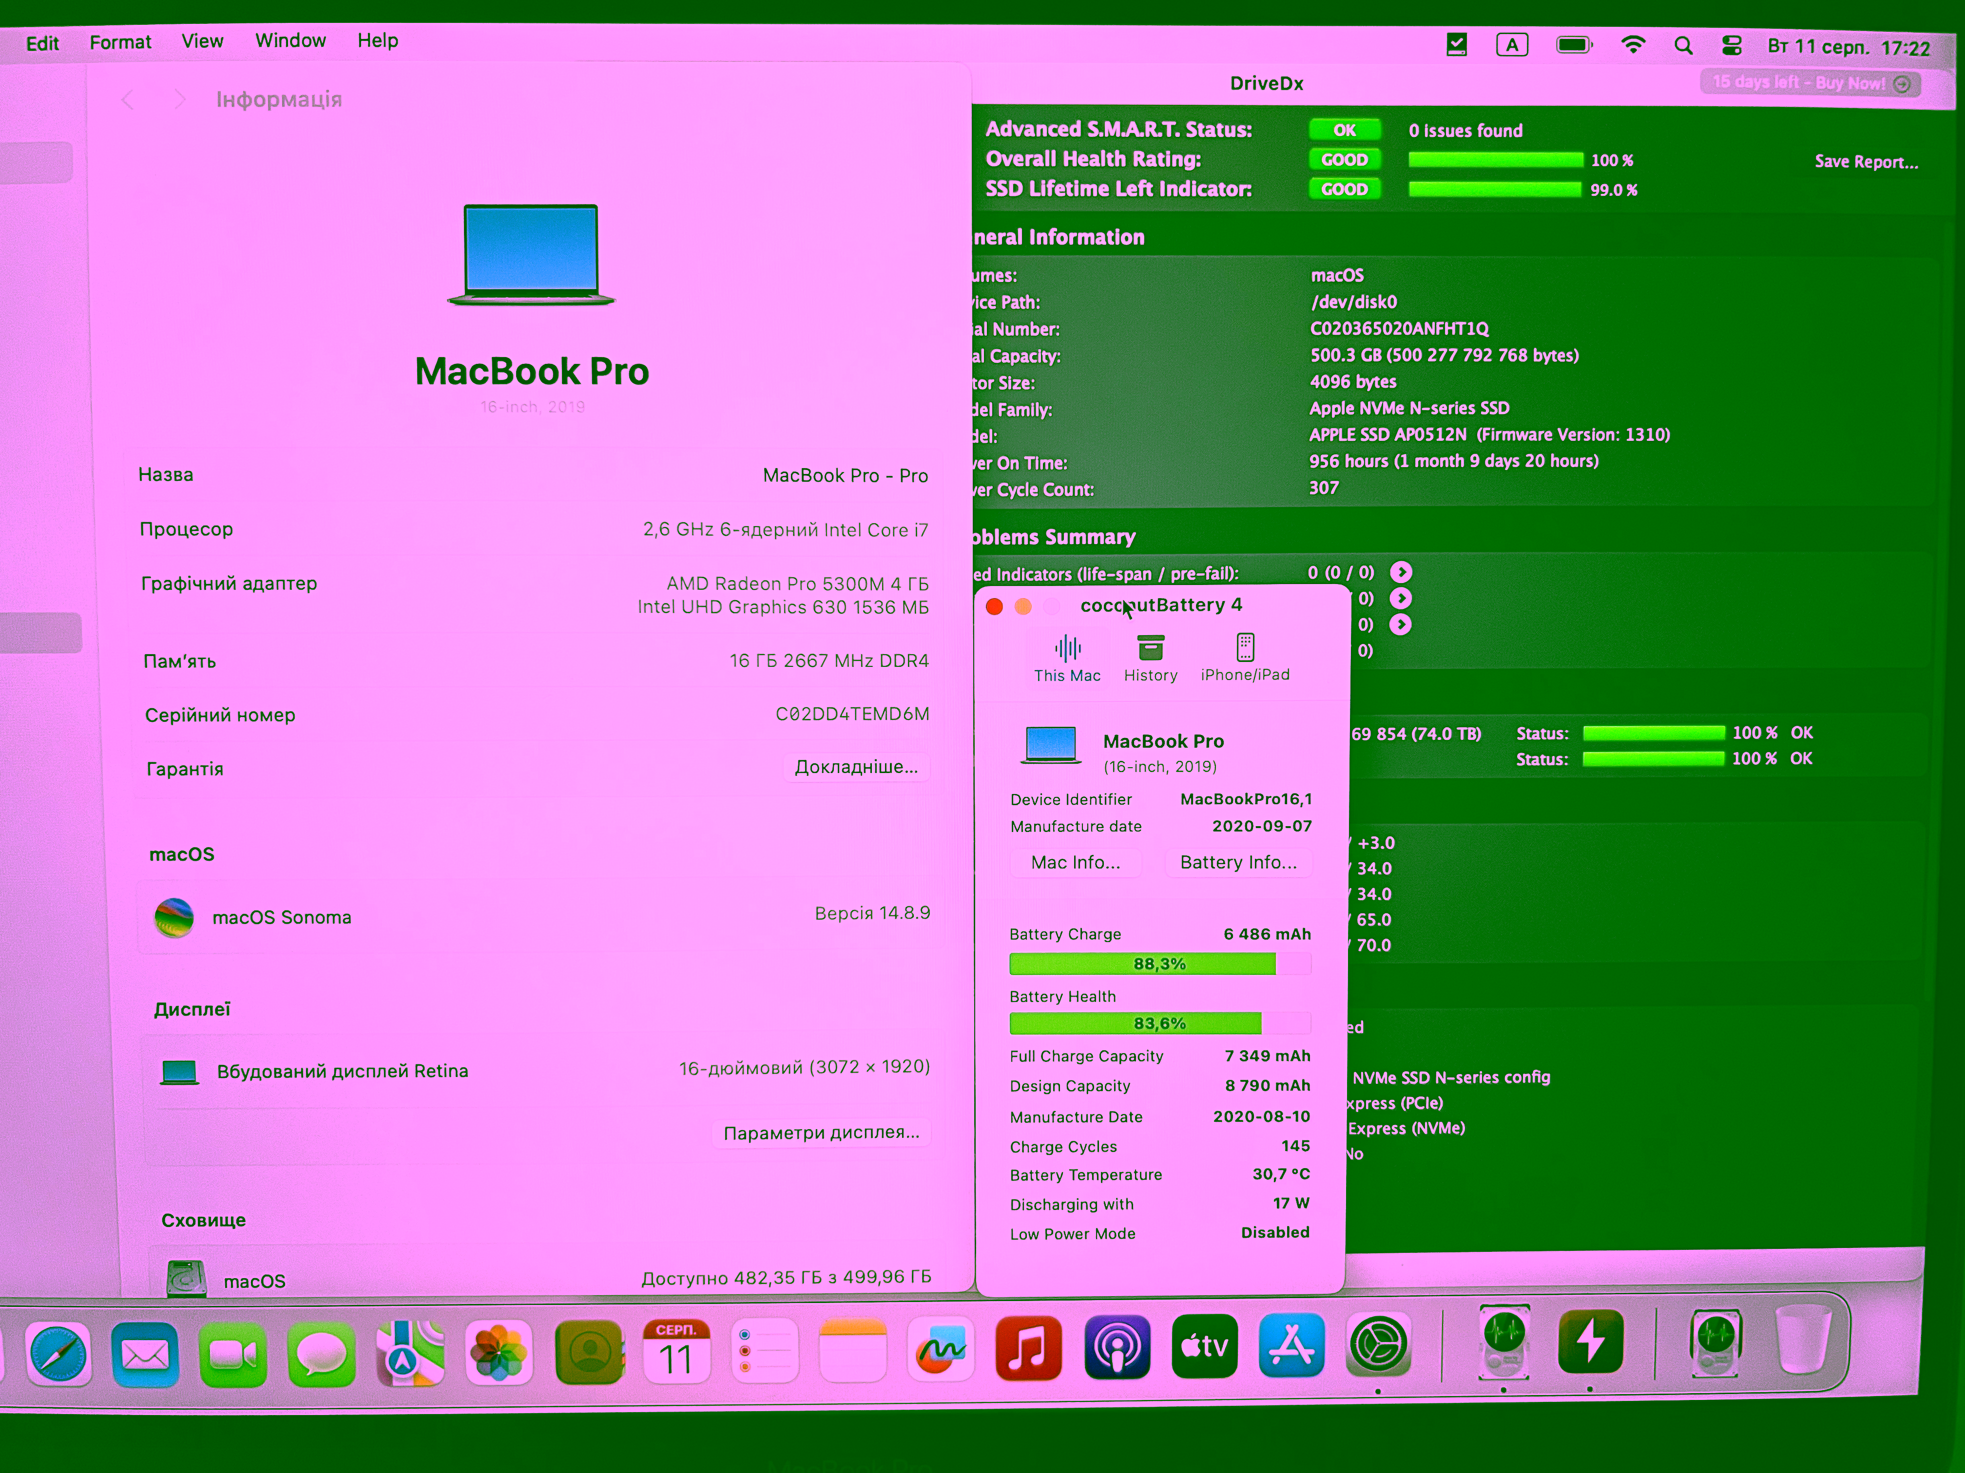The image size is (1965, 1473).
Task: Click Advanced S.M.A.R.T. Status OK badge
Action: pyautogui.click(x=1345, y=130)
